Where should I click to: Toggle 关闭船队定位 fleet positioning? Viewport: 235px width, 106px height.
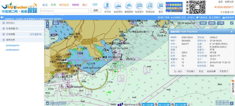click(x=178, y=18)
